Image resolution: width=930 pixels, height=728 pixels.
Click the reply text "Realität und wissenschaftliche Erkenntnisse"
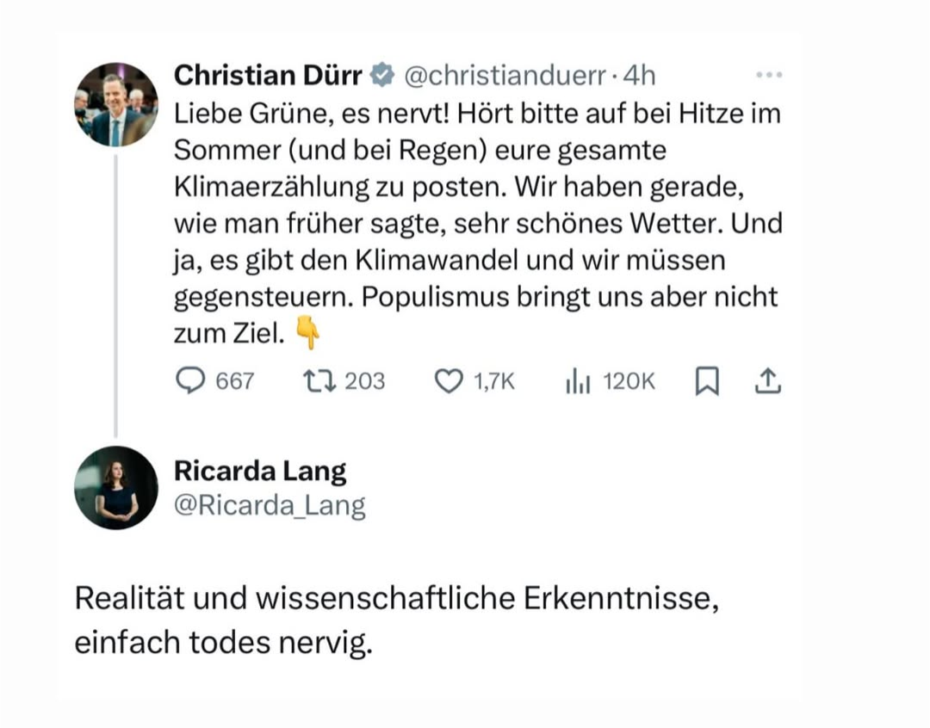tap(396, 598)
